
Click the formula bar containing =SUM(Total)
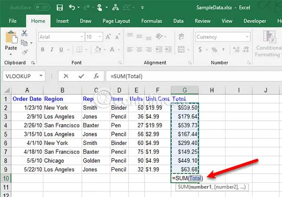click(x=193, y=76)
